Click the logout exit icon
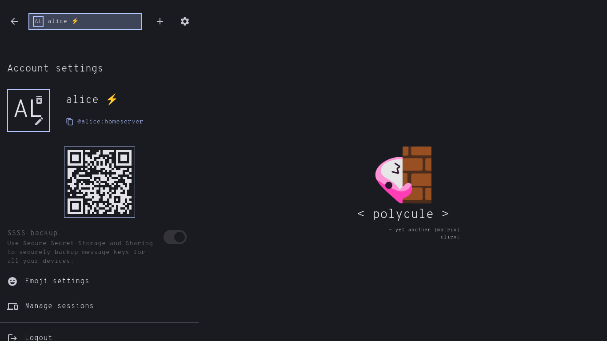The height and width of the screenshot is (341, 607). point(12,338)
